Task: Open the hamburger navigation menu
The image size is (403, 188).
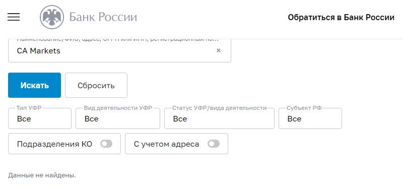Action: coord(14,17)
